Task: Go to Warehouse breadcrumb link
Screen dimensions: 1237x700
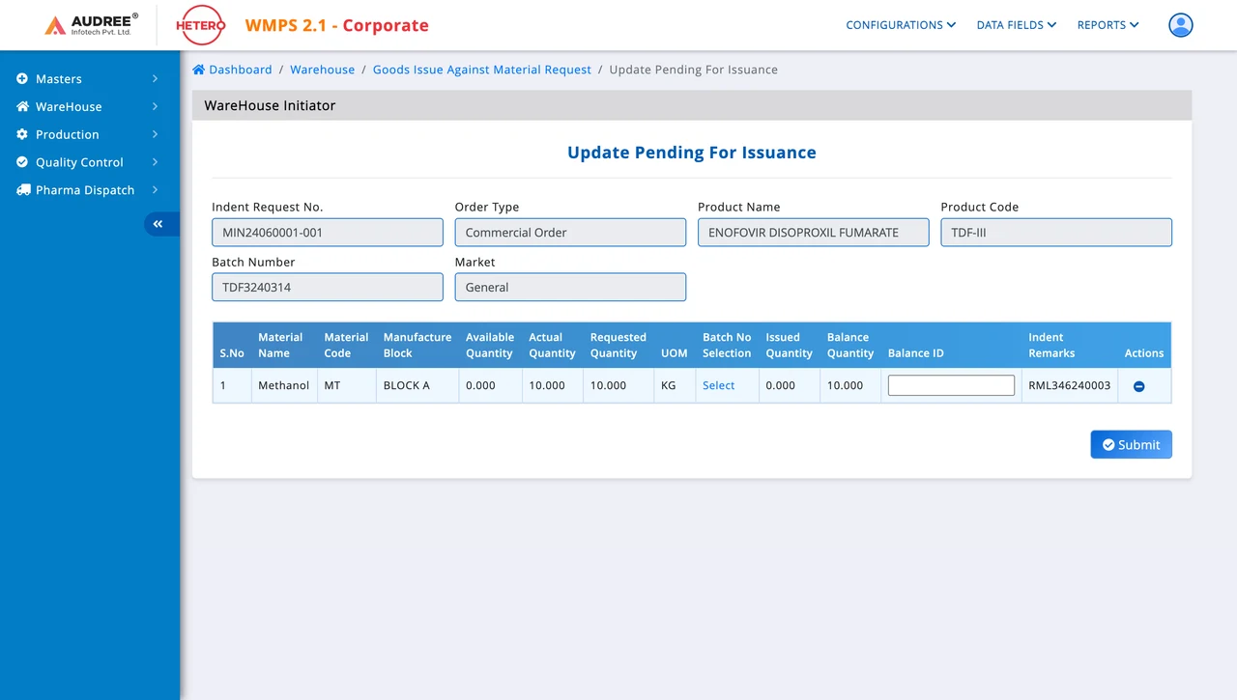Action: click(x=322, y=70)
